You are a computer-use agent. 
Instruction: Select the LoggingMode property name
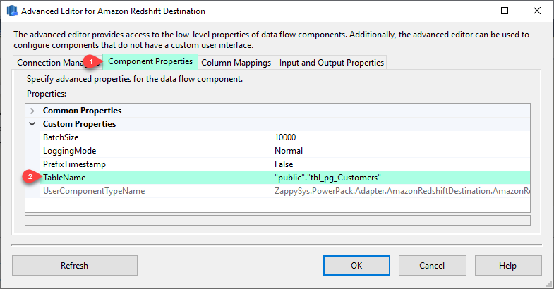[x=70, y=151]
